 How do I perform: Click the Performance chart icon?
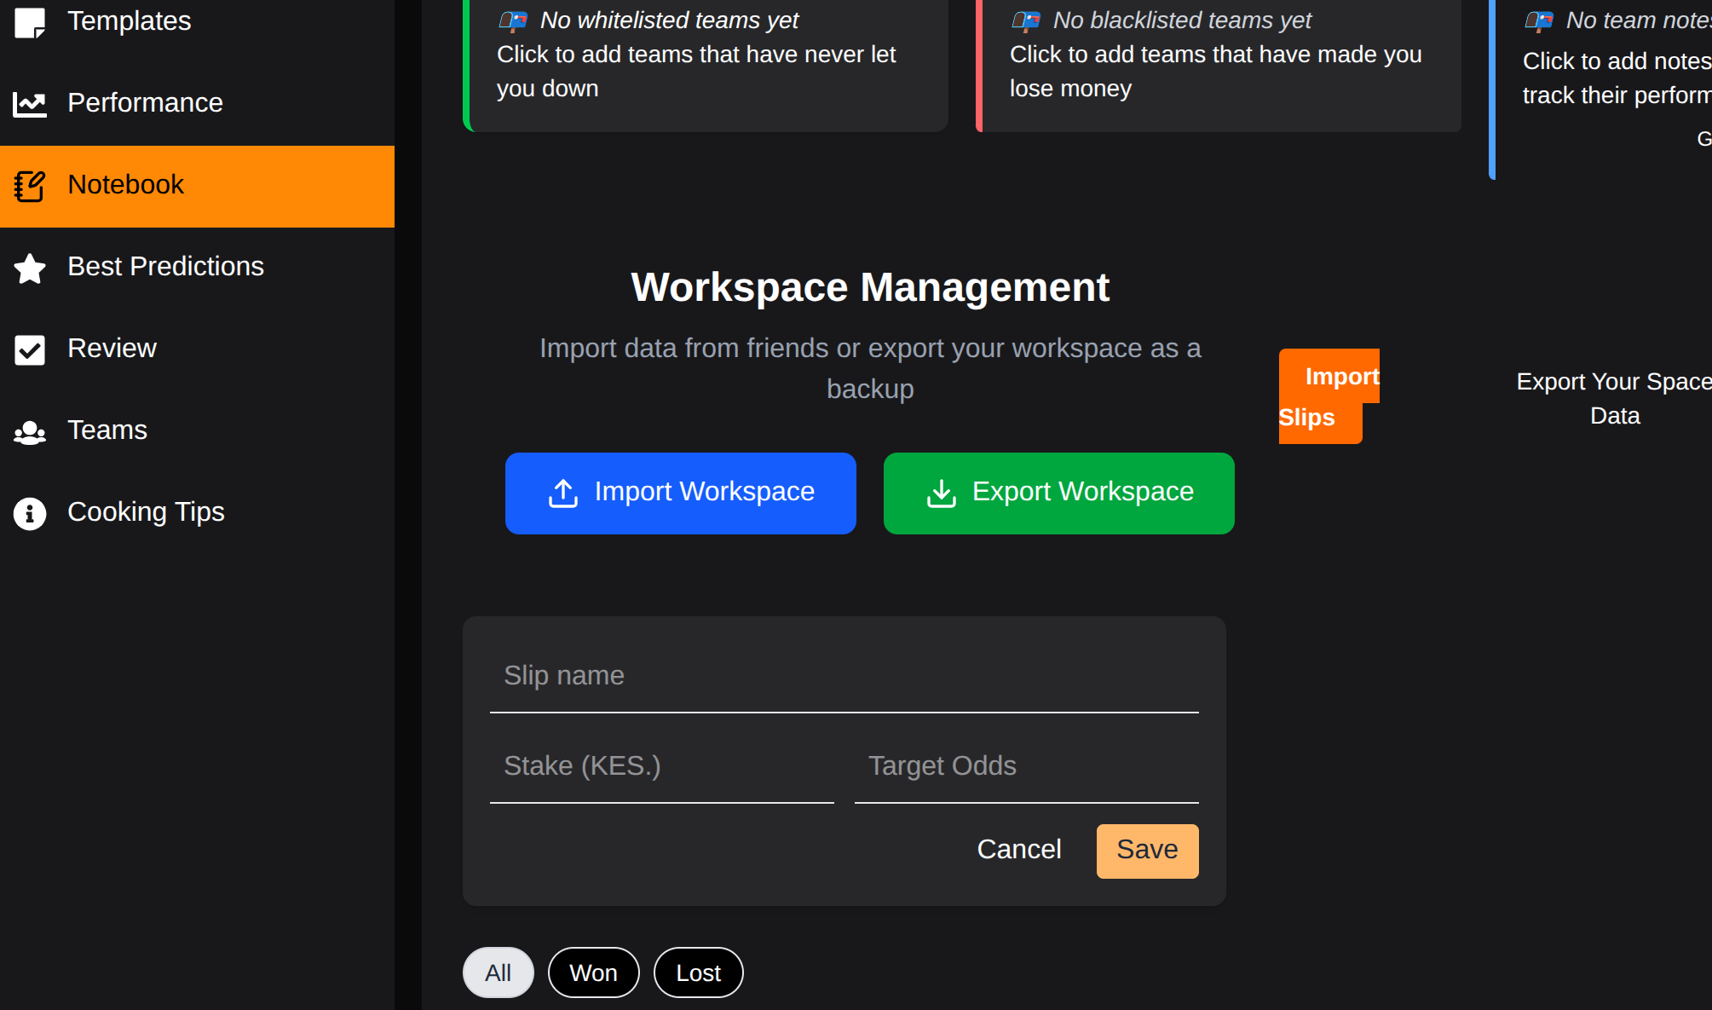pos(30,104)
